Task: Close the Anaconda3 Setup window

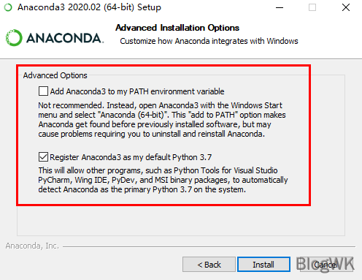Action: (x=346, y=7)
